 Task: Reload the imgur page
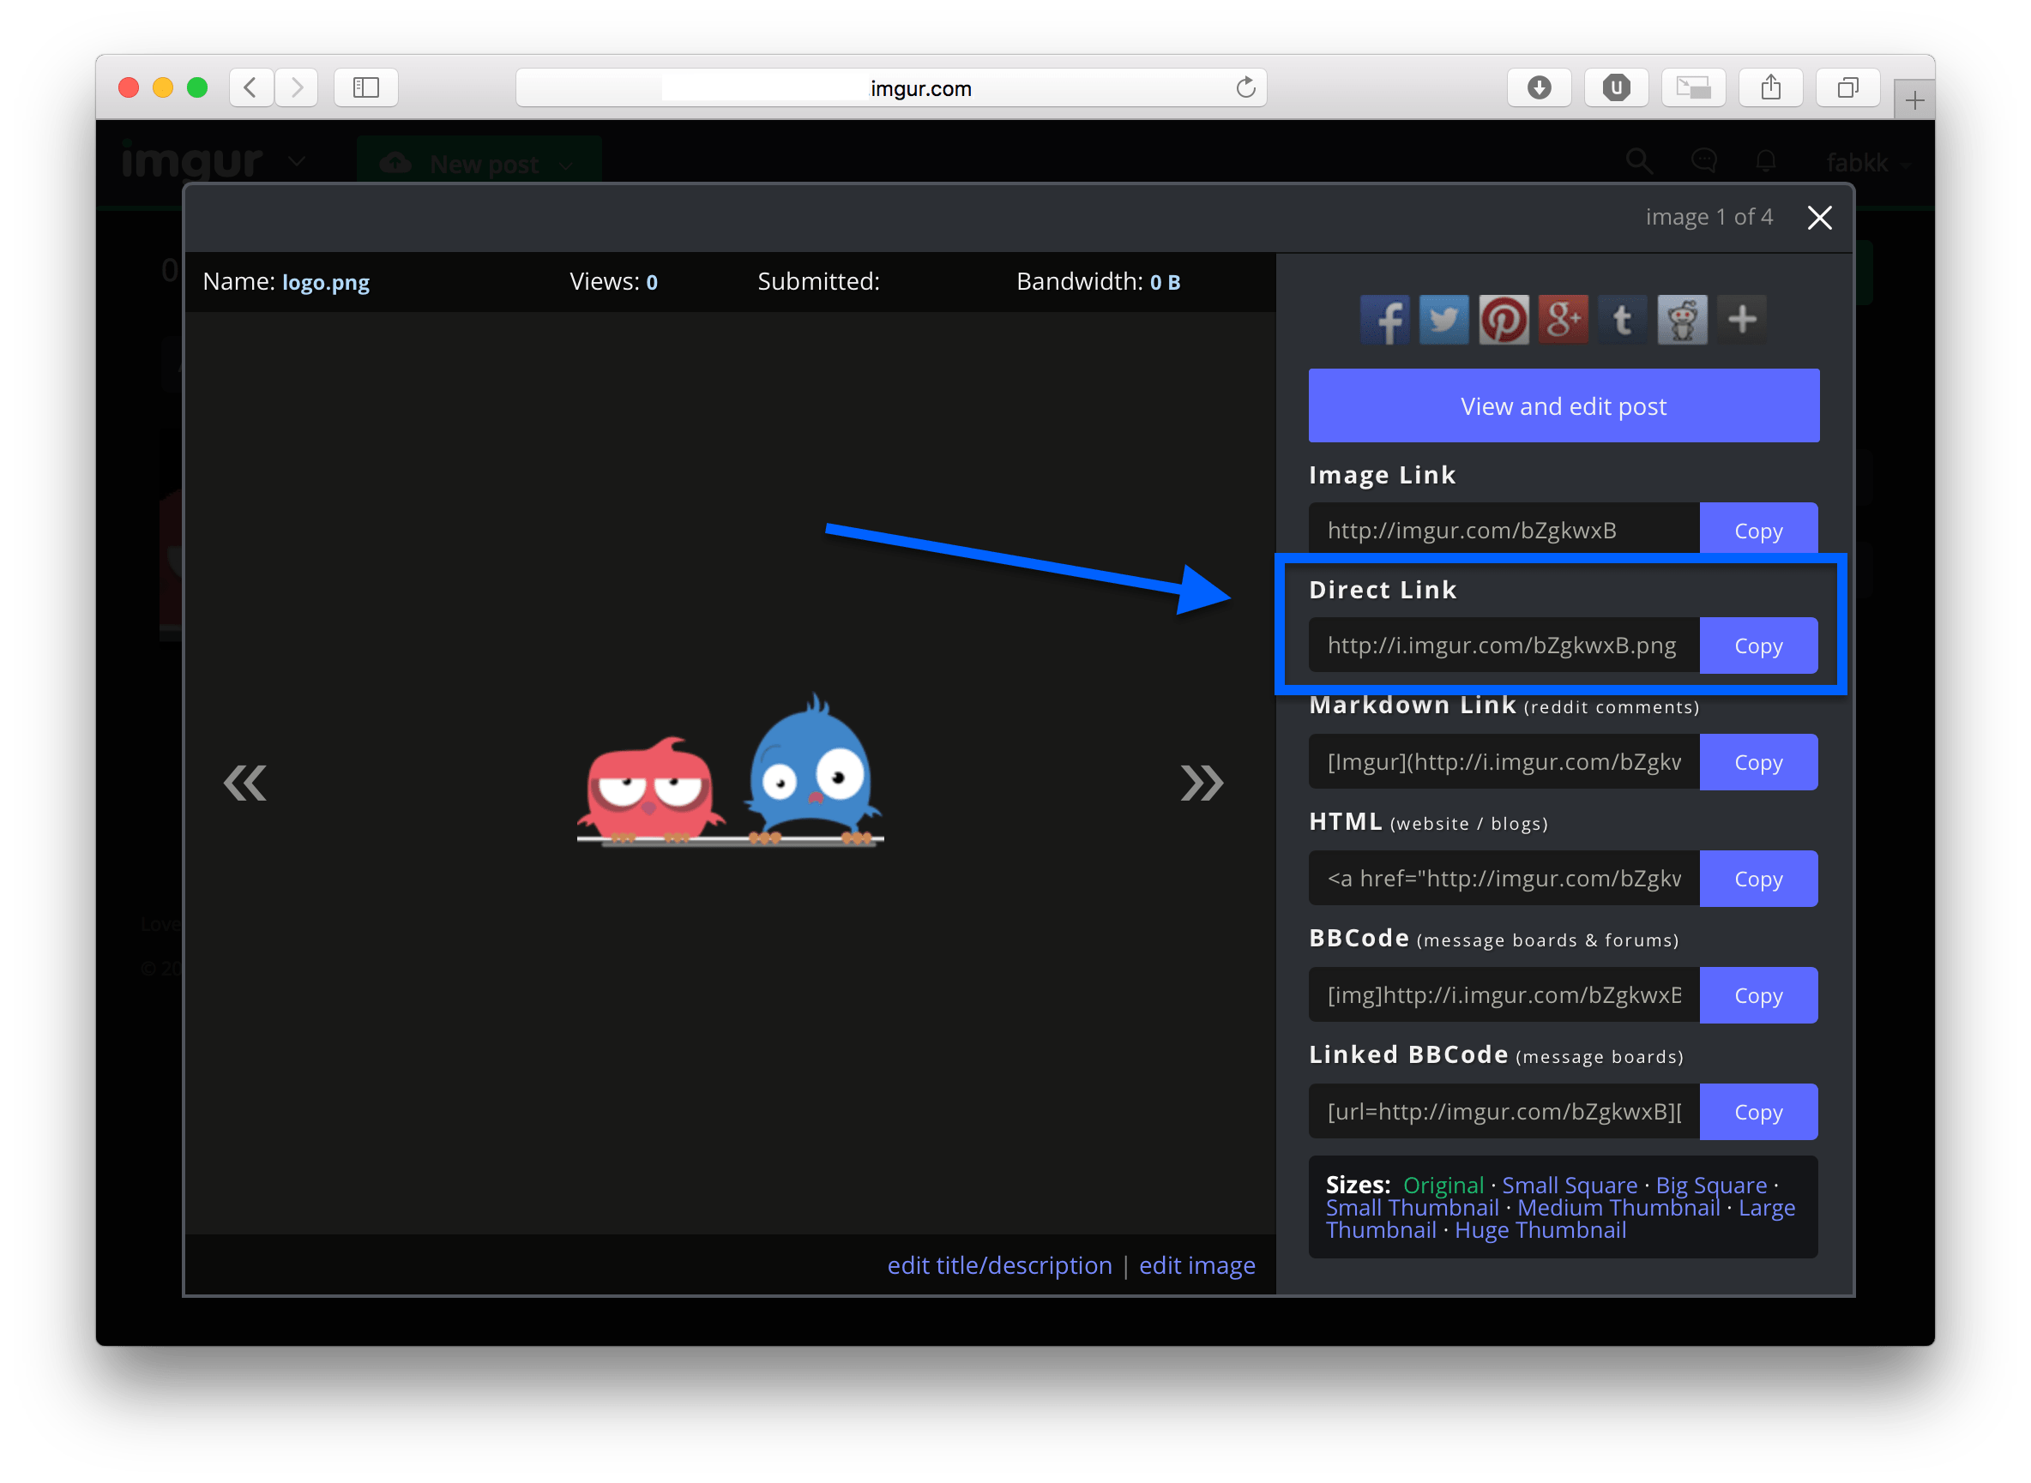pyautogui.click(x=1245, y=87)
